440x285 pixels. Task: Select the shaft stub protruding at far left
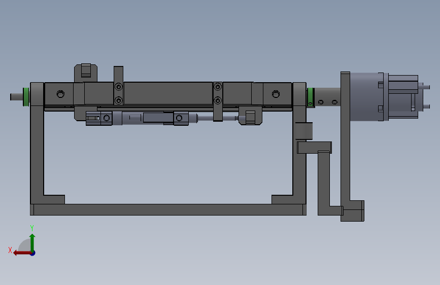[x=17, y=97]
